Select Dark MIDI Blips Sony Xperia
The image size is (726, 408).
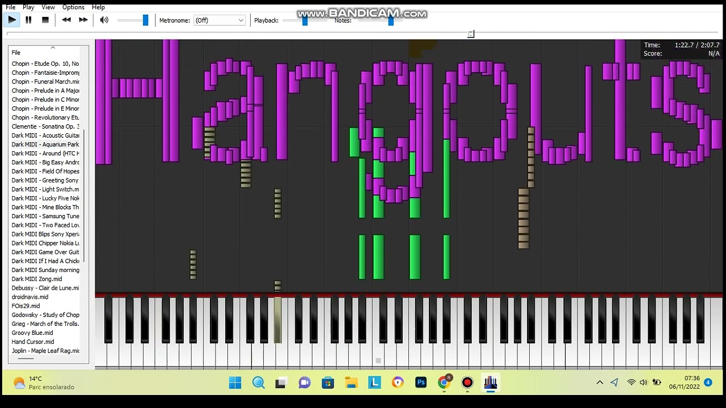coord(45,234)
